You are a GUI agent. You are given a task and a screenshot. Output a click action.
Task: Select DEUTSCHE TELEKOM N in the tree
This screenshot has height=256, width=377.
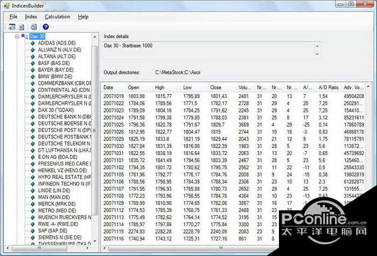coord(64,144)
